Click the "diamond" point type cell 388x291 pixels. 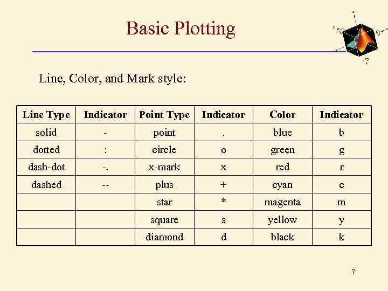pyautogui.click(x=164, y=237)
